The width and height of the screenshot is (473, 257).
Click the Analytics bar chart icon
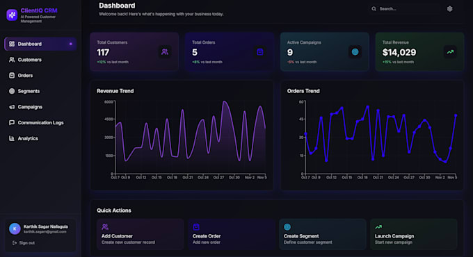tap(12, 138)
